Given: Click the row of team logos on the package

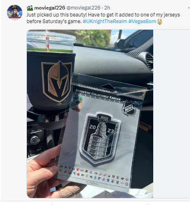Looking at the screenshot, I should click(x=94, y=175).
